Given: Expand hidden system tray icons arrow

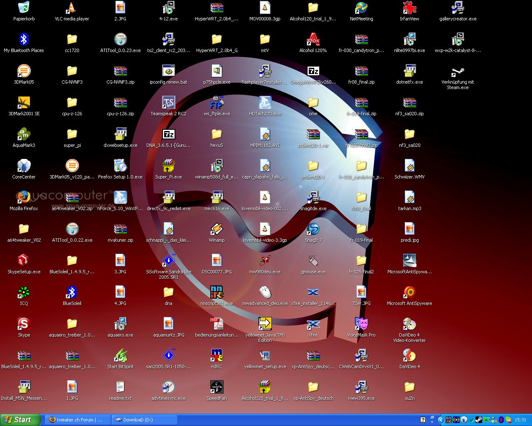Looking at the screenshot, I should click(441, 420).
